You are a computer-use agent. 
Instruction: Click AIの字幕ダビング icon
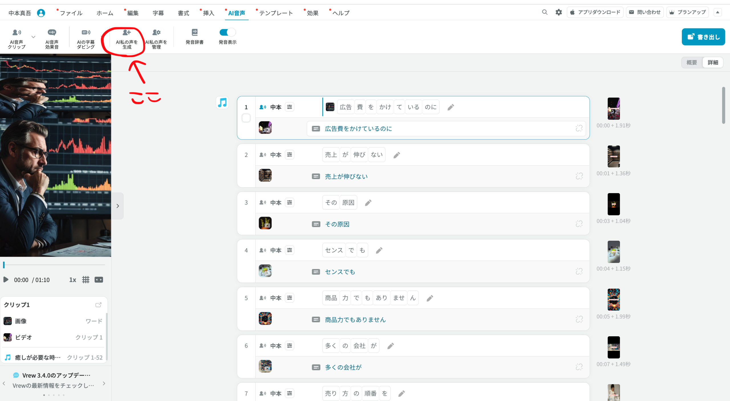click(86, 33)
